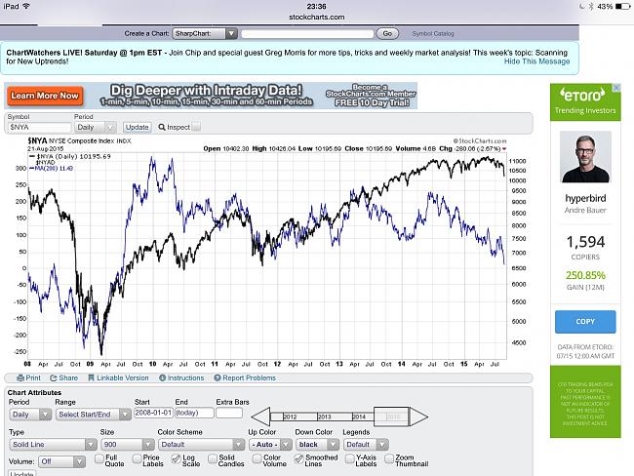Screen dimensions: 634x476
Task: Click the Update button next to Period
Action: coord(138,127)
